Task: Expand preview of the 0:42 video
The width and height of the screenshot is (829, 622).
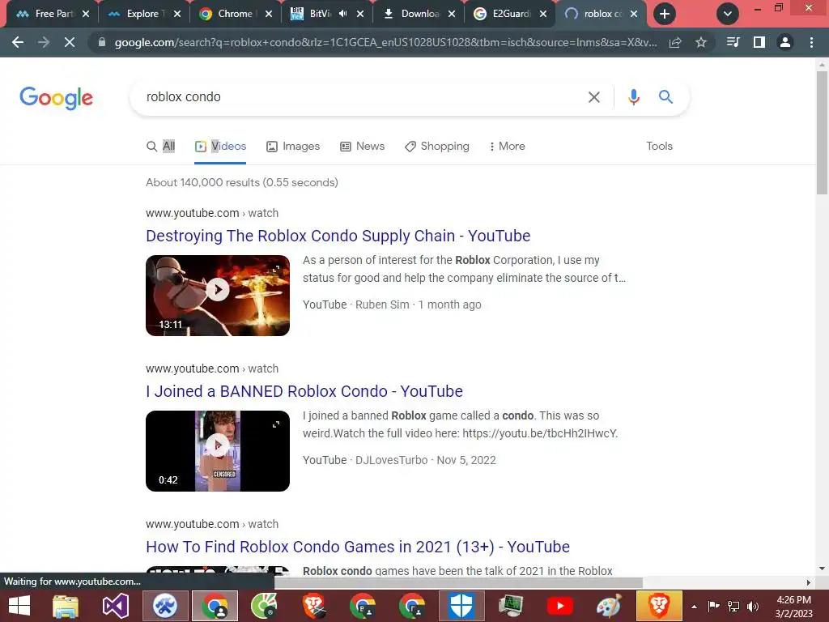Action: pyautogui.click(x=276, y=424)
